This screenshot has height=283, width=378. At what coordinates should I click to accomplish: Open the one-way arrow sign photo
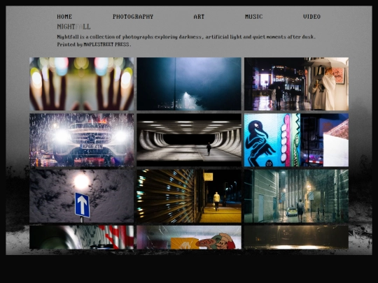pyautogui.click(x=81, y=196)
